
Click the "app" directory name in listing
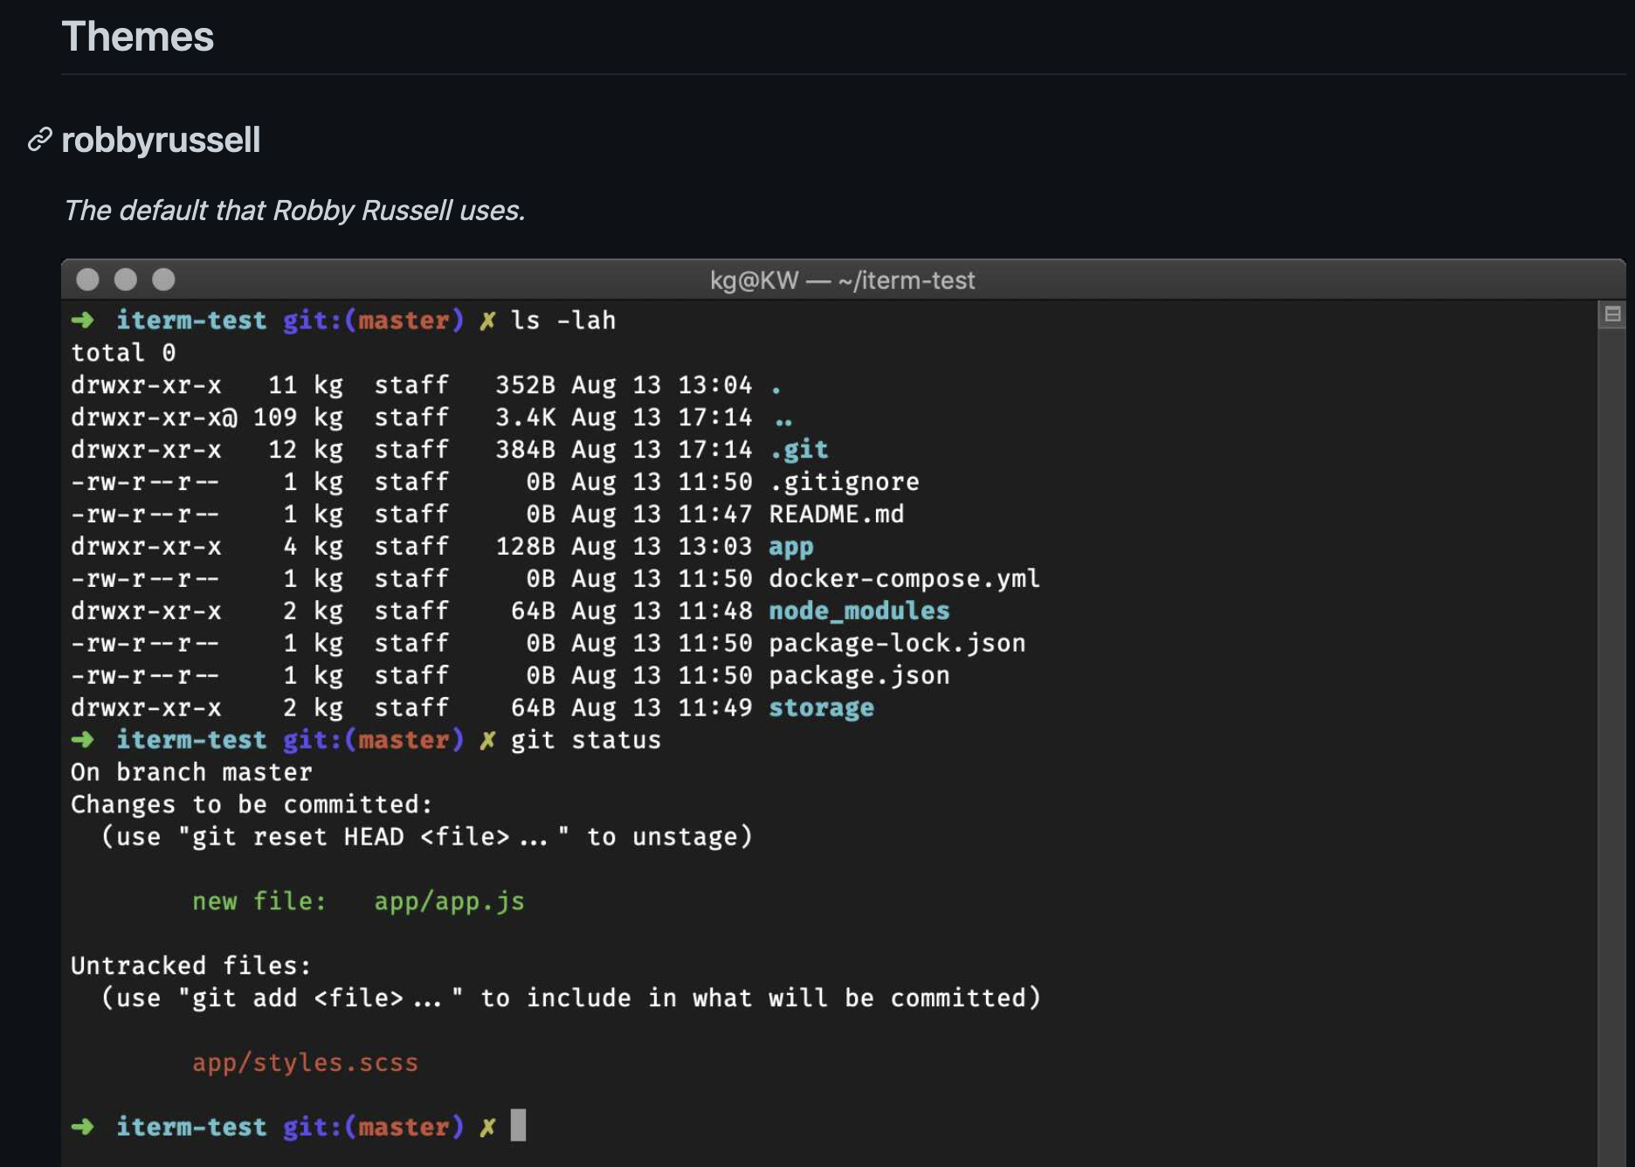point(790,548)
